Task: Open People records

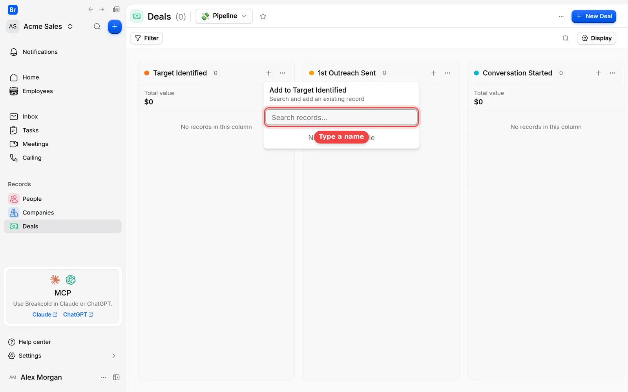Action: coord(63,199)
